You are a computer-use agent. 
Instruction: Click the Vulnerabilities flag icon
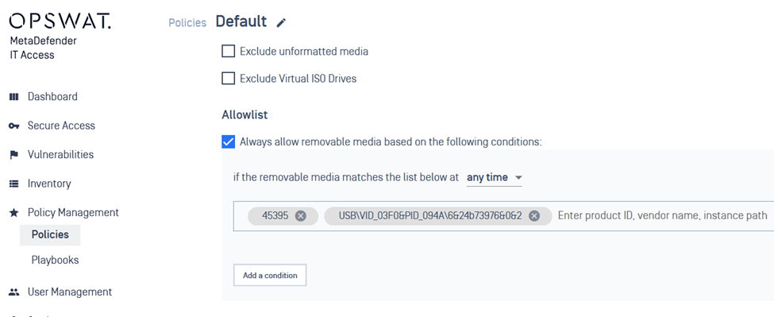point(13,155)
